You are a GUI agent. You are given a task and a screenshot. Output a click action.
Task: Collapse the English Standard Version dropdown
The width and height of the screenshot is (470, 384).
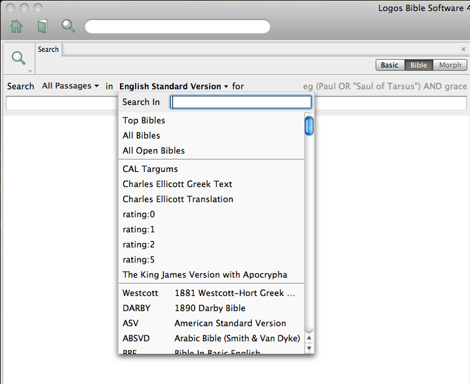[174, 87]
